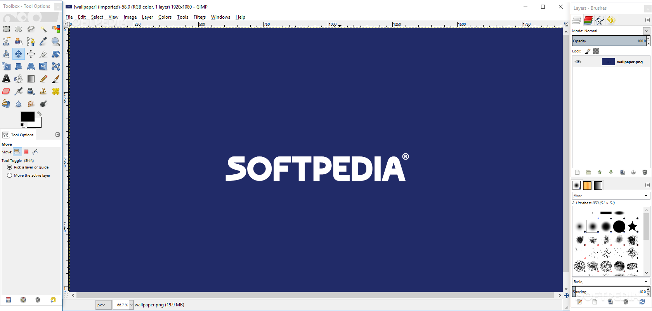652x311 pixels.
Task: Adjust the layer Opacity slider
Action: [609, 41]
